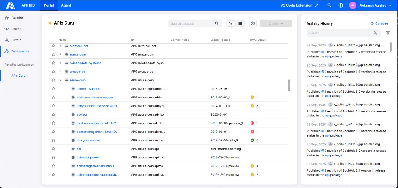
Task: Open the package settings gear icon
Action: (253, 23)
